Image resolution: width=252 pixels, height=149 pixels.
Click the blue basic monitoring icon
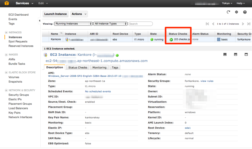(x=219, y=40)
